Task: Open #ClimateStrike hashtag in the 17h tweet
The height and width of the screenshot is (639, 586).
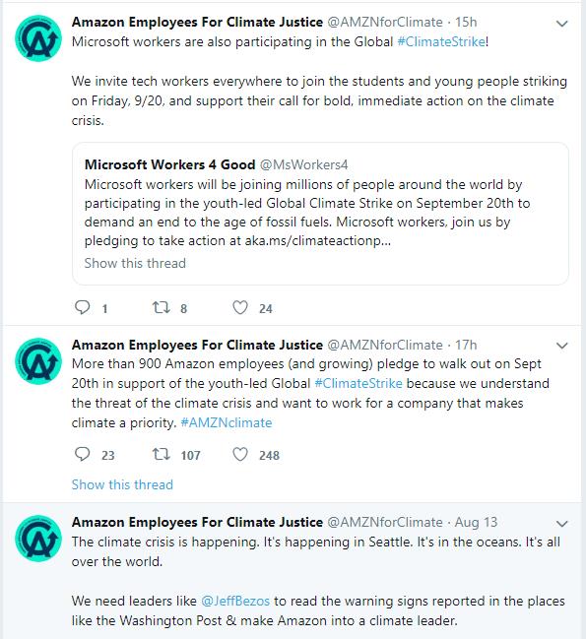Action: (x=358, y=383)
